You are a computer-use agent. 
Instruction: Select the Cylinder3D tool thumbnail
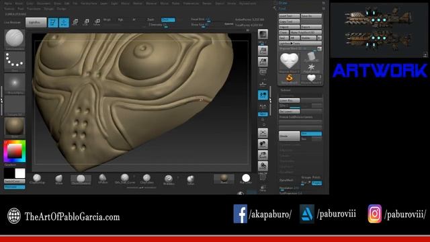(311, 56)
